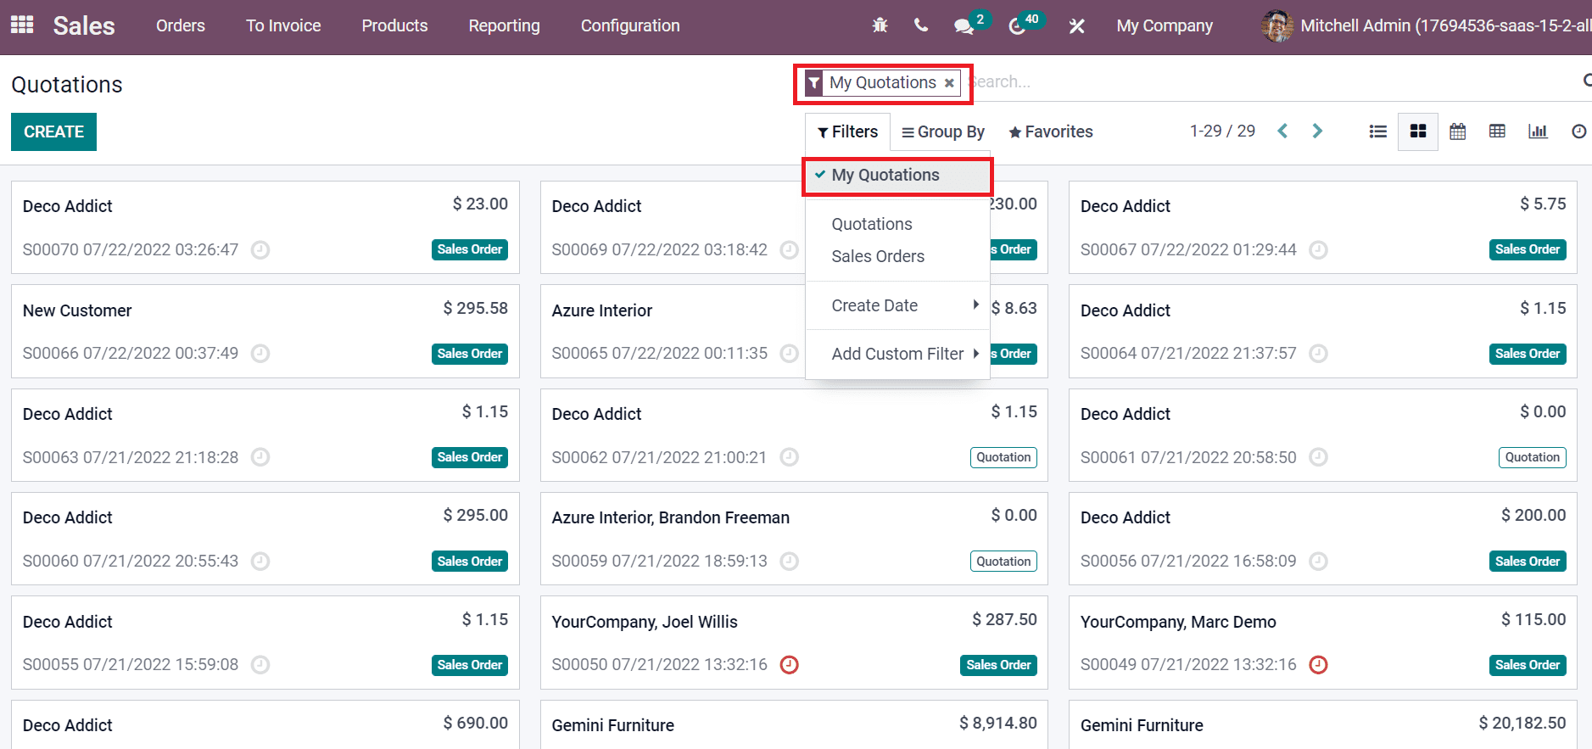This screenshot has width=1592, height=749.
Task: Click Quotation badge on S00062 card
Action: coord(1003,457)
